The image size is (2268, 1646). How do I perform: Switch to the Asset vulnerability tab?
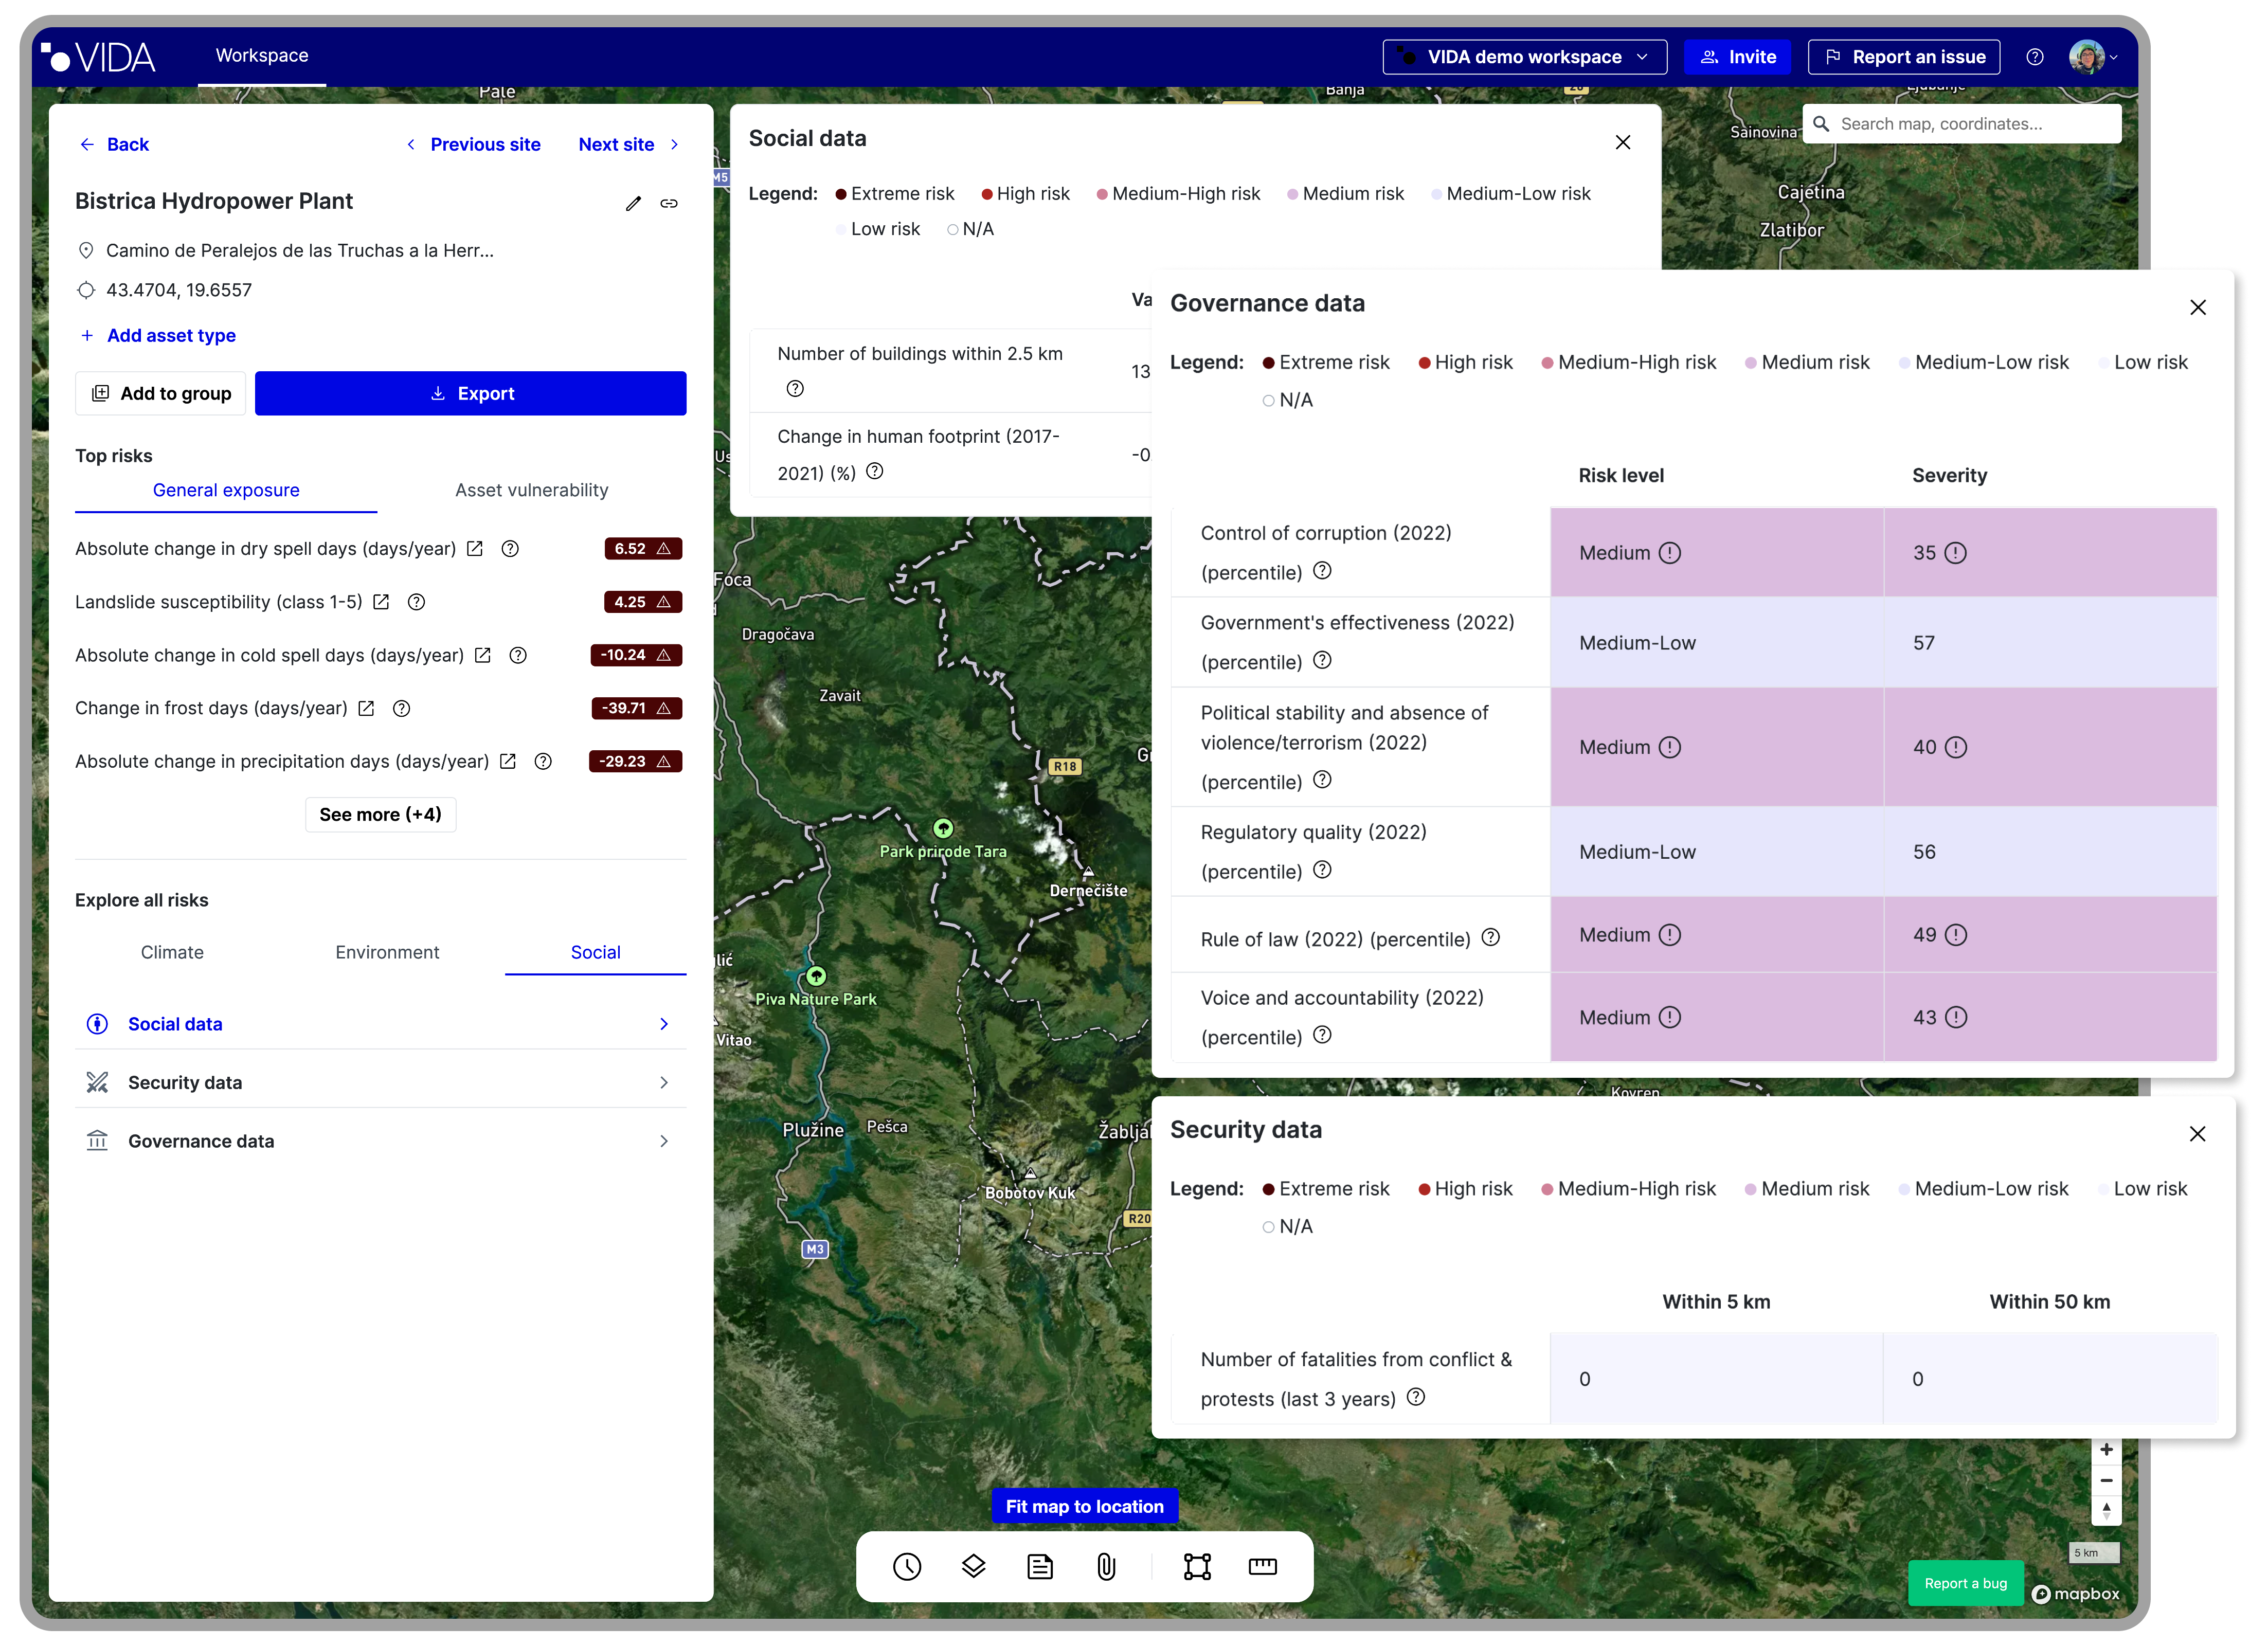tap(531, 490)
